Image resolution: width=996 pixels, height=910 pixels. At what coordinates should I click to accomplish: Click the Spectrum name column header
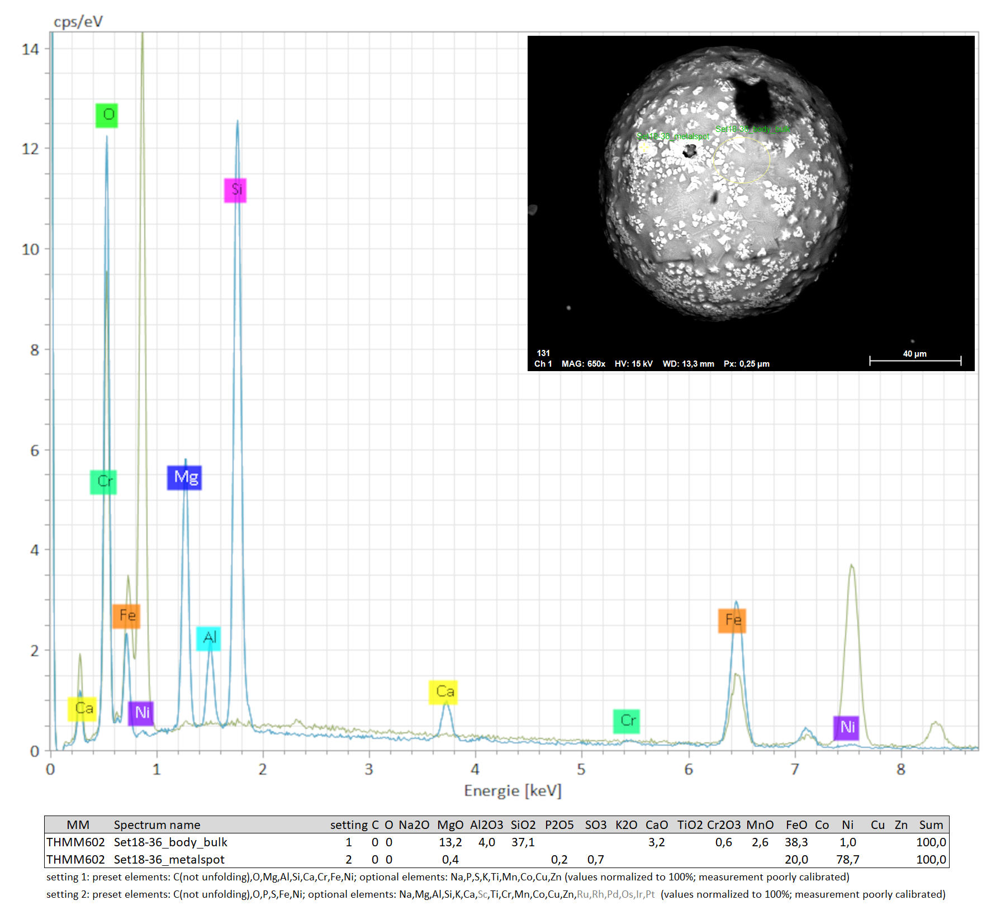pos(157,825)
